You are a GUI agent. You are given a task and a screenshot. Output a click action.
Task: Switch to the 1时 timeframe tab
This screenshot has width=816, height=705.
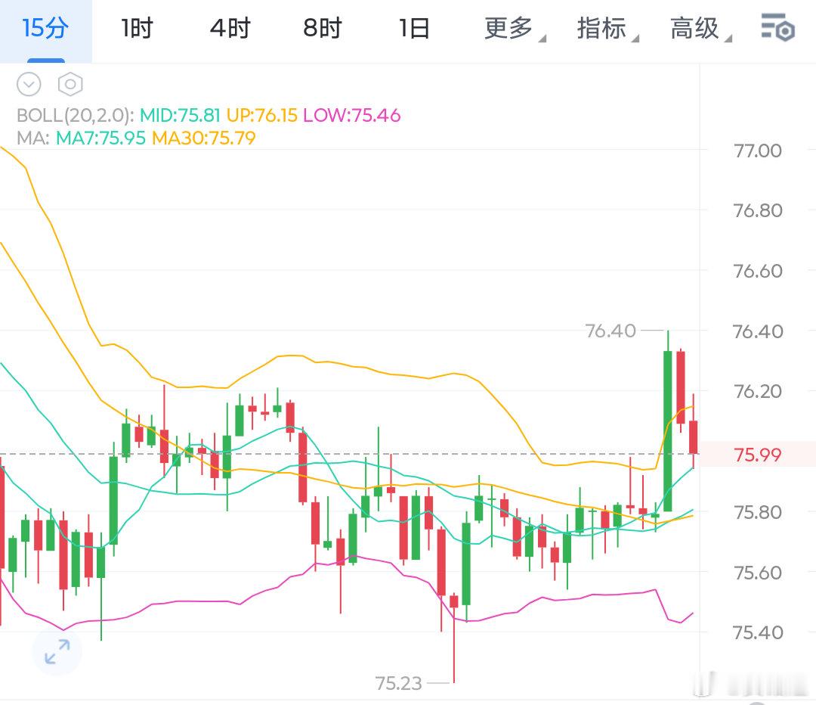click(x=138, y=29)
